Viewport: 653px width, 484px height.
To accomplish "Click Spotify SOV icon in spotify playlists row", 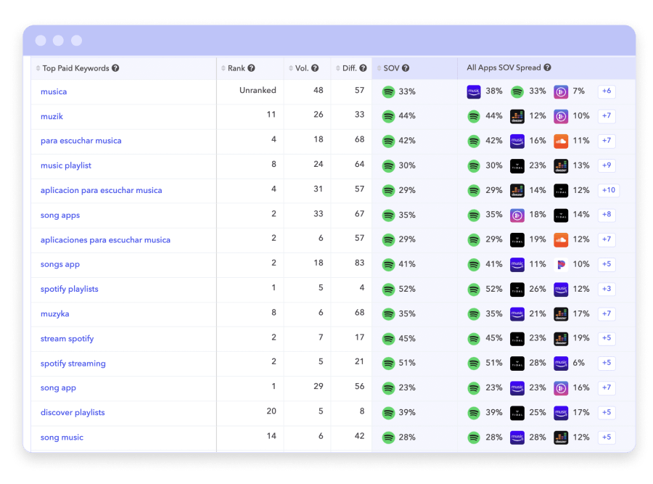I will click(x=389, y=289).
